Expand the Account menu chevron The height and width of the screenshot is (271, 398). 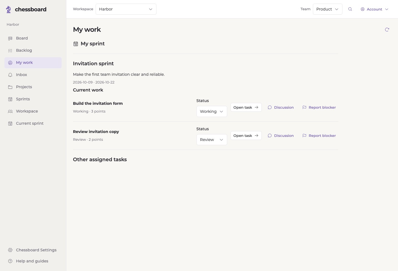[387, 9]
